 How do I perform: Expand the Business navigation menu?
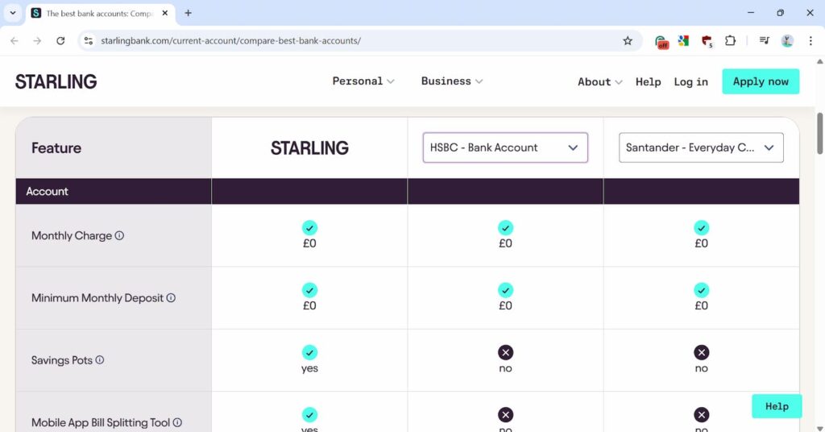tap(451, 81)
